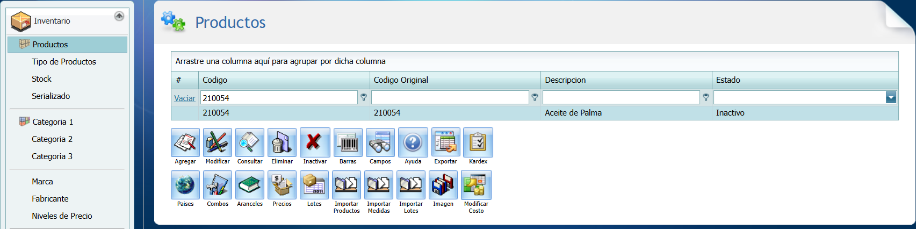This screenshot has height=229, width=916.
Task: Open the Precios icon
Action: click(282, 185)
